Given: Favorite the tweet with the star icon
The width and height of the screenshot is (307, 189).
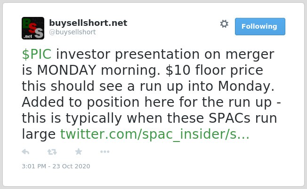Looking at the screenshot, I should 79,152.
